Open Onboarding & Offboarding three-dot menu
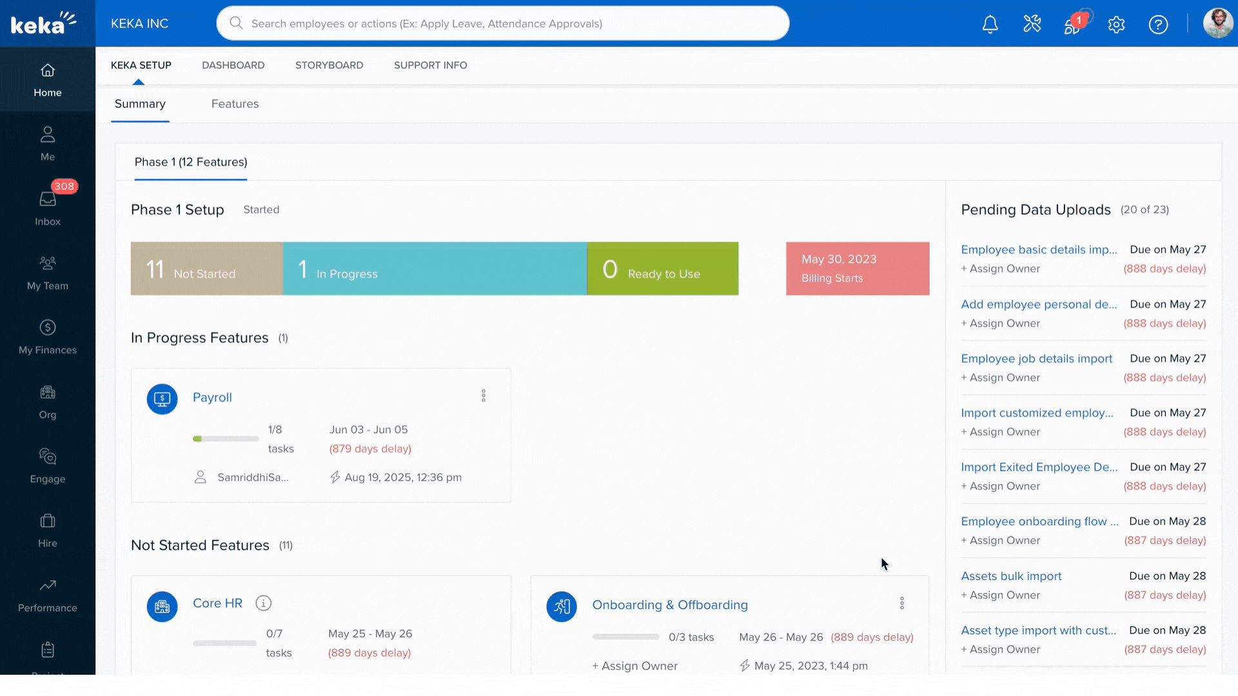 coord(901,603)
